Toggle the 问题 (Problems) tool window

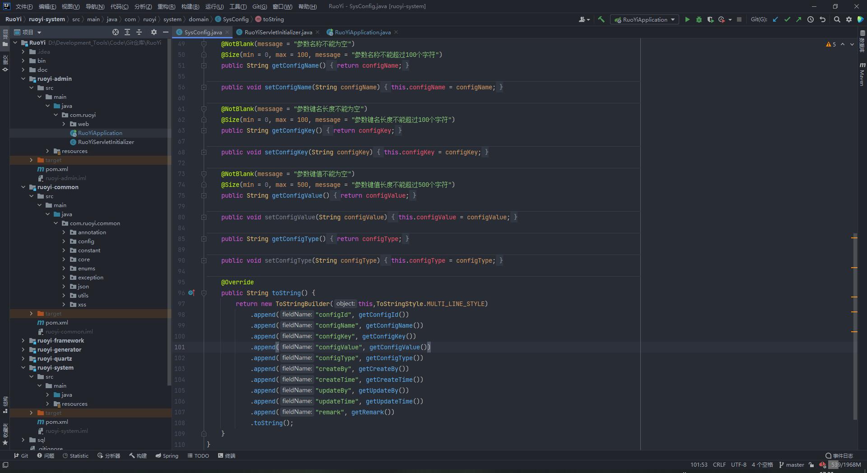pos(46,456)
